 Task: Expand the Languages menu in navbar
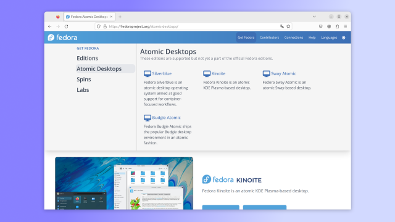pyautogui.click(x=329, y=38)
